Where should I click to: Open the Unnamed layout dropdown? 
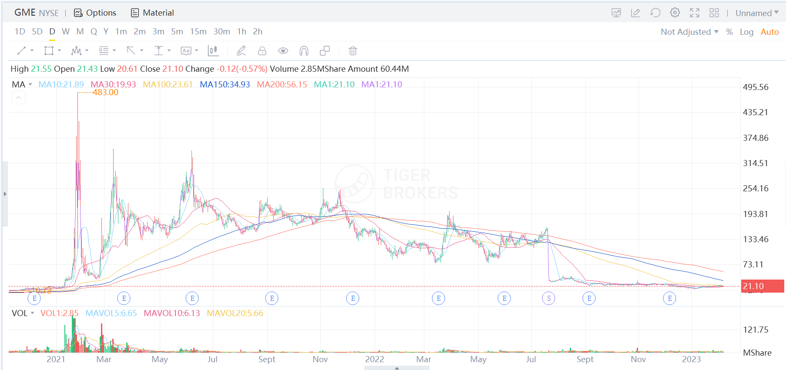(x=757, y=13)
